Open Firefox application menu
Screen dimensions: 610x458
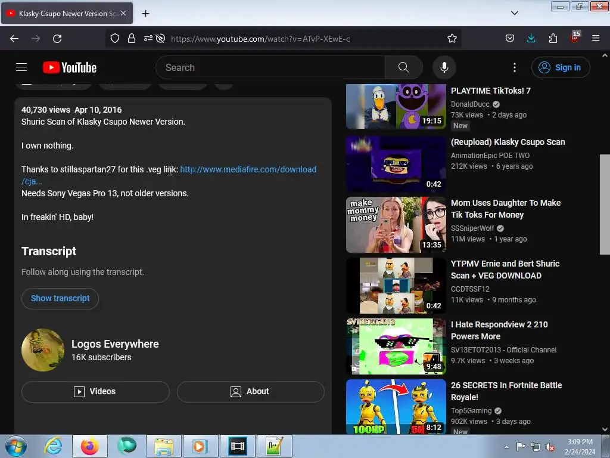[x=596, y=39]
